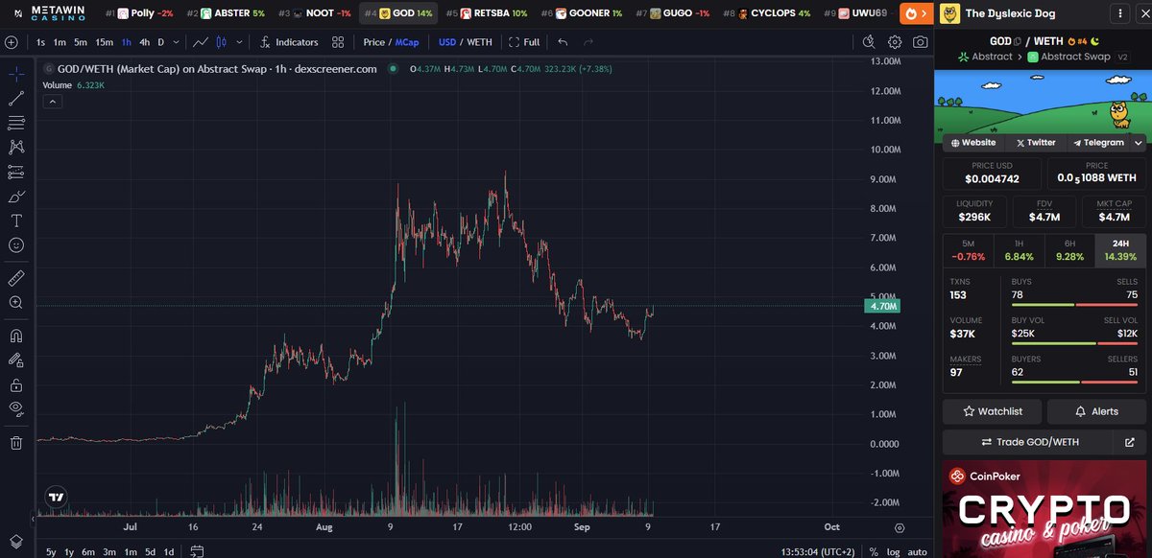The height and width of the screenshot is (558, 1152).
Task: Toggle magnet snapping mode
Action: (16, 336)
